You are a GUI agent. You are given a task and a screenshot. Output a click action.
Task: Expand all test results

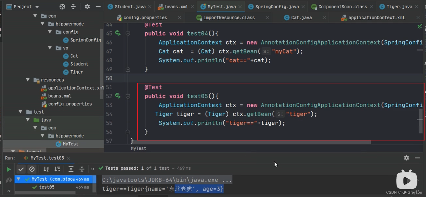coord(71,169)
